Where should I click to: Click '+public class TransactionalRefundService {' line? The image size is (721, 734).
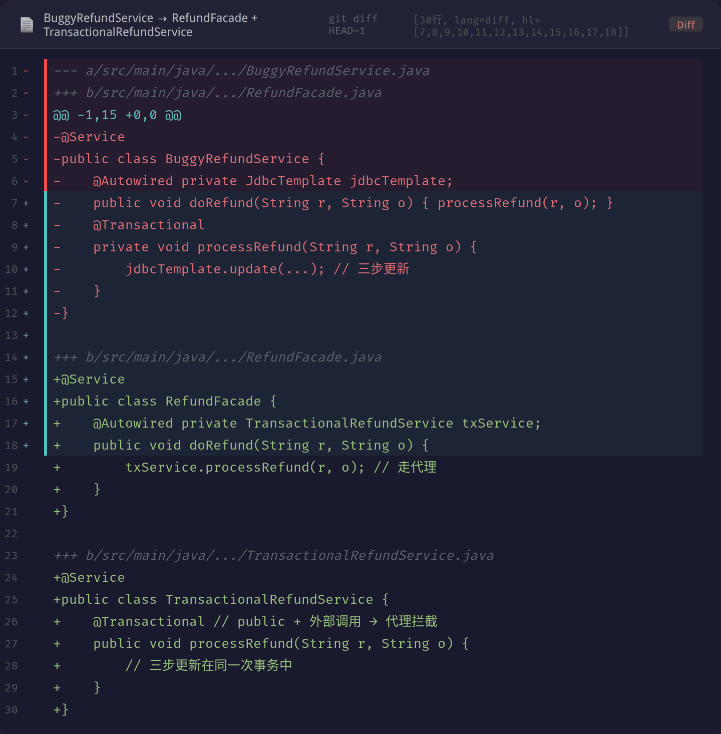[x=221, y=600]
